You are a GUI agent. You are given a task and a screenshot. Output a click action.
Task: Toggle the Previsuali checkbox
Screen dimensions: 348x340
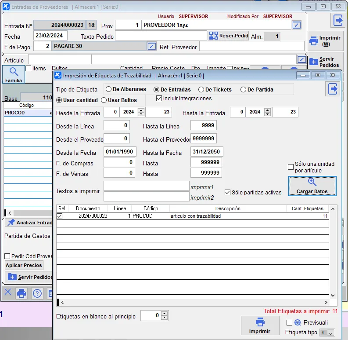[x=289, y=322]
